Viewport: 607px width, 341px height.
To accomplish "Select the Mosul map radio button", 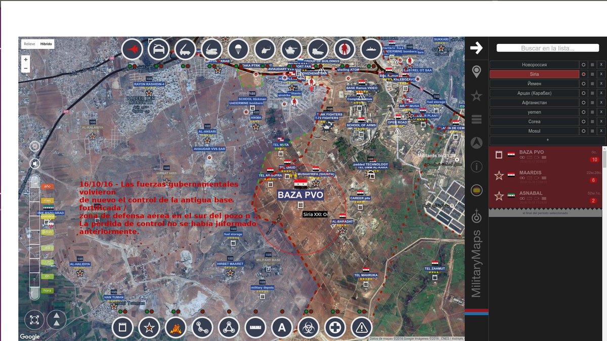I will (583, 131).
